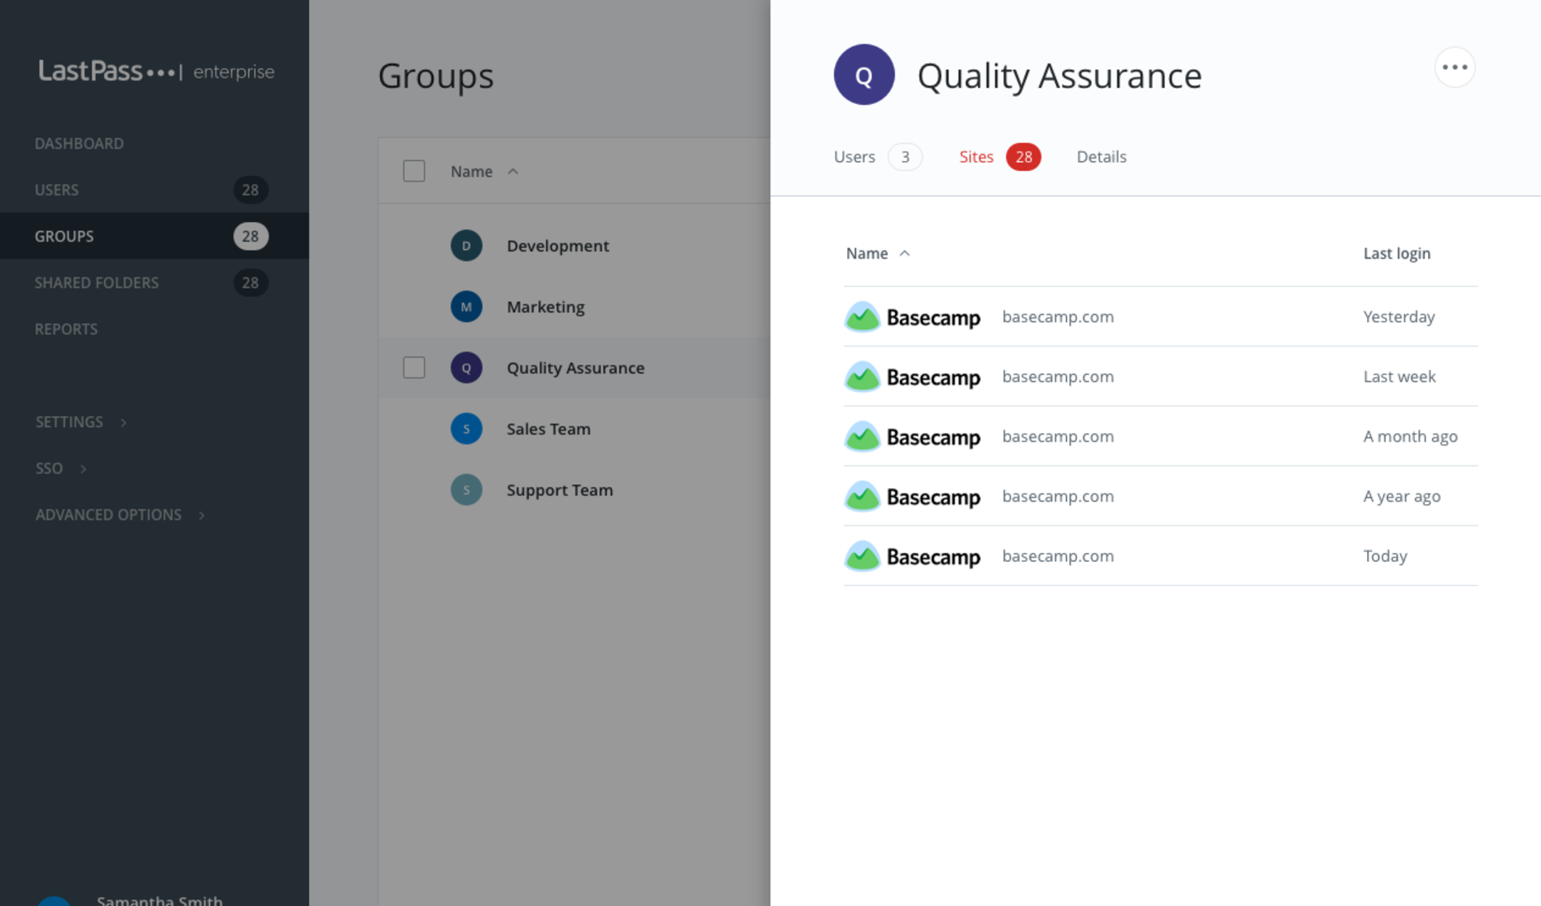
Task: Click basecamp.com in the Last week row
Action: [1058, 377]
